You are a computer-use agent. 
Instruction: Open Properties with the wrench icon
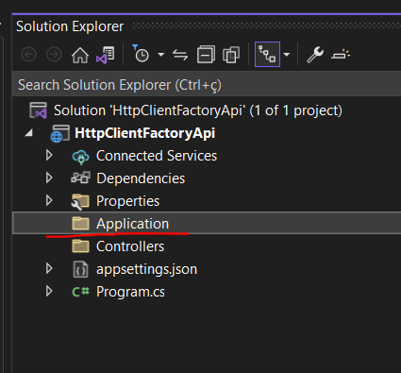(315, 55)
